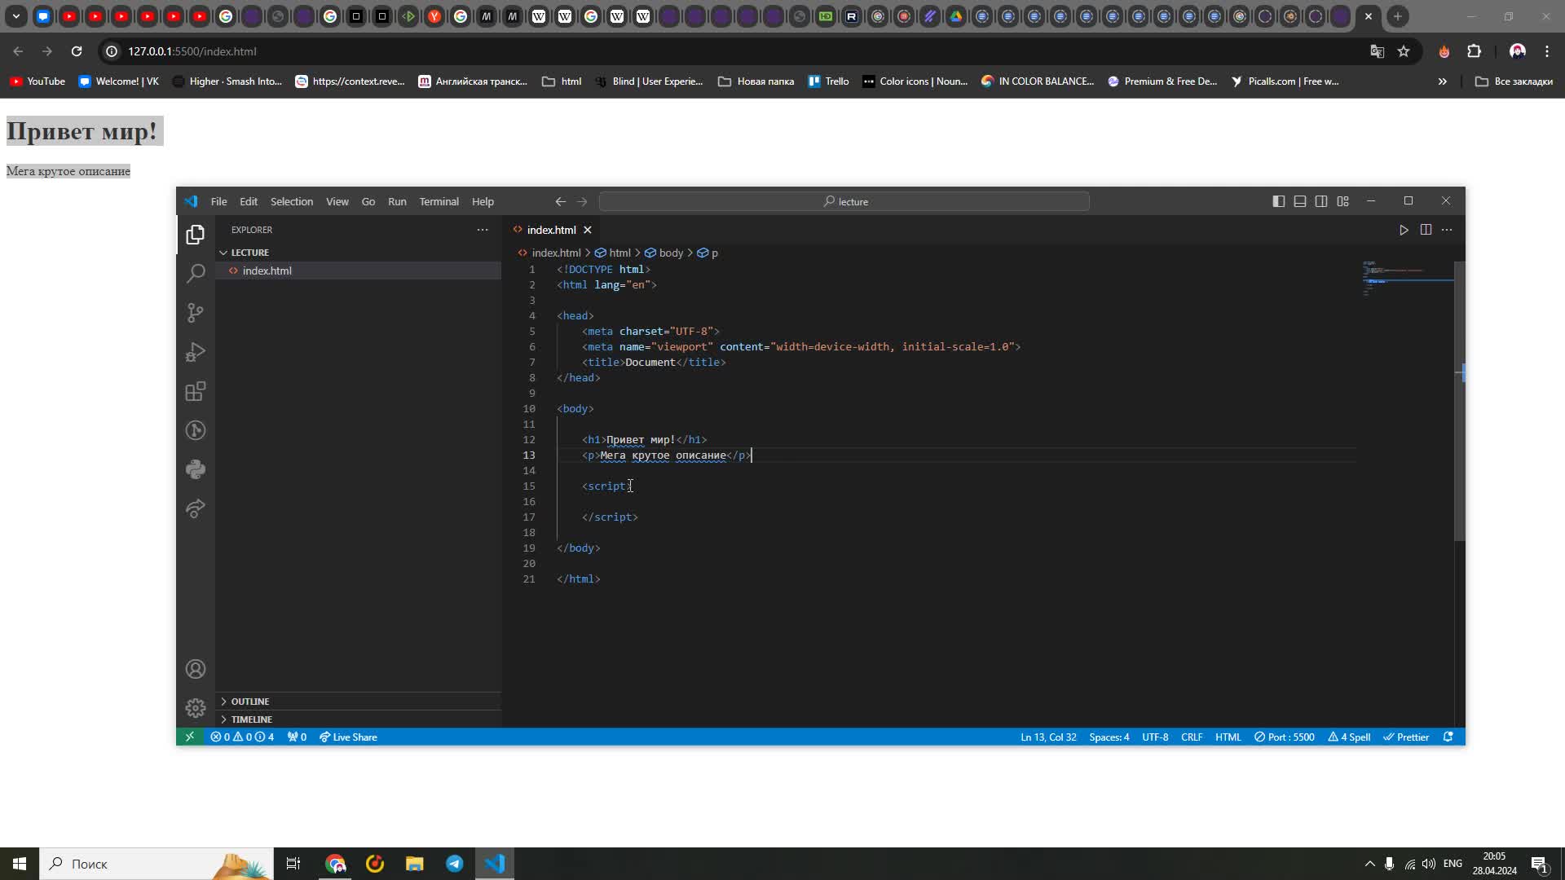Click Prettier in the status bar

[x=1406, y=737]
